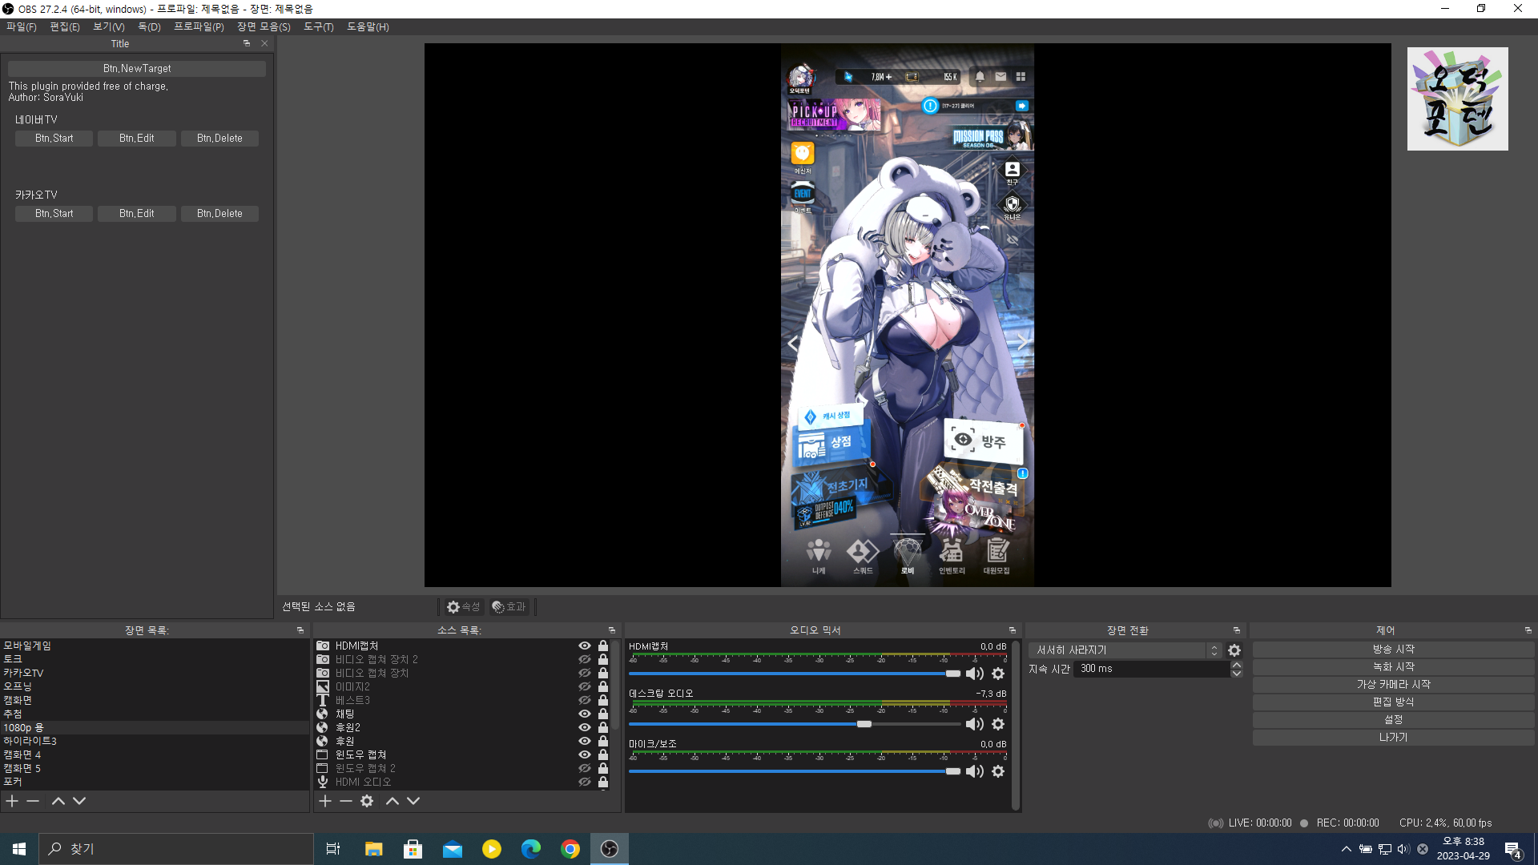Hide the 채팅 source
This screenshot has height=865, width=1538.
[x=585, y=714]
